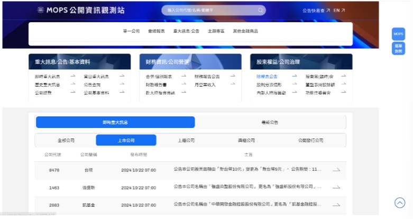Screen dimensions: 413x219
Task: Click the 財務資訊/公司營運 card header
Action: 190,62
